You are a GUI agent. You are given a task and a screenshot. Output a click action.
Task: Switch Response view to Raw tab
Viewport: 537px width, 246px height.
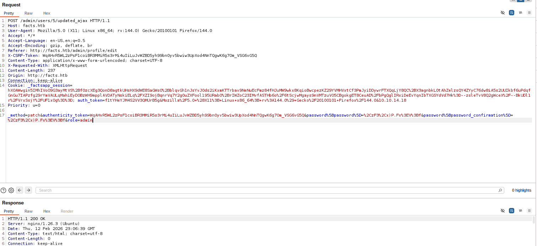28,211
